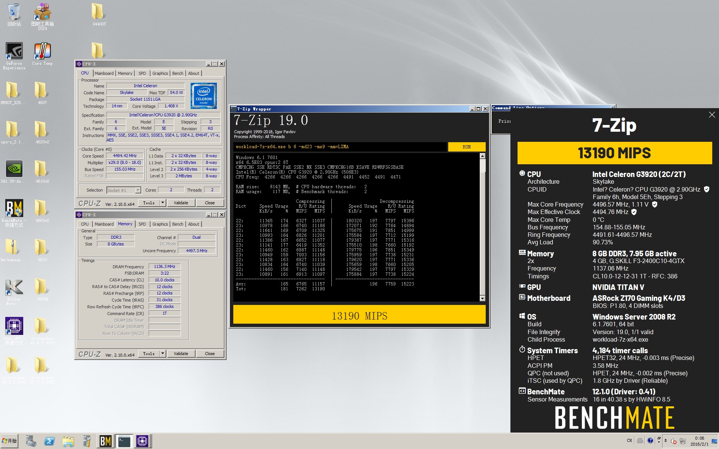Expand Tools dropdown arrow in lower CPU-Z window
This screenshot has width=719, height=449.
coord(163,354)
